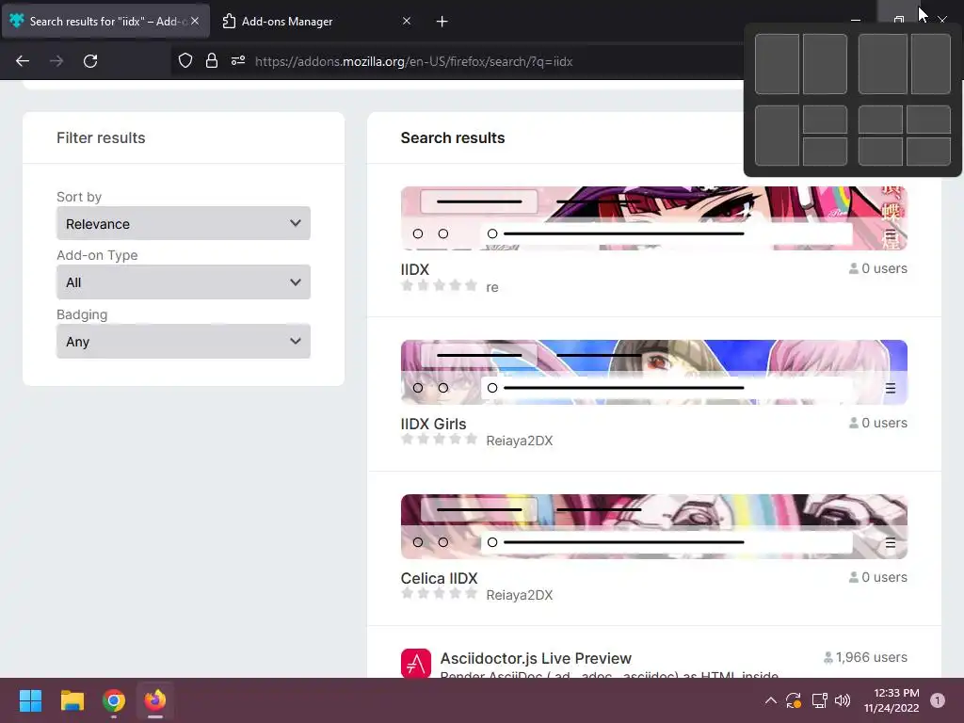Click the update sync tray icon
The width and height of the screenshot is (964, 723).
[794, 700]
